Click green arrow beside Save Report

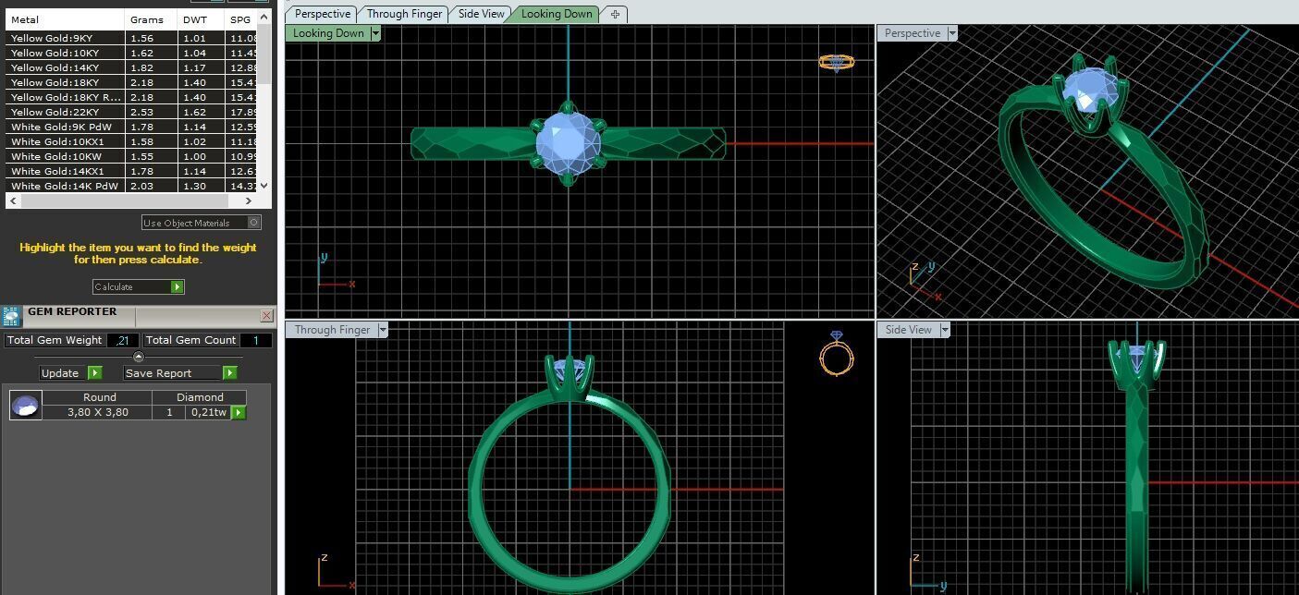(x=229, y=373)
